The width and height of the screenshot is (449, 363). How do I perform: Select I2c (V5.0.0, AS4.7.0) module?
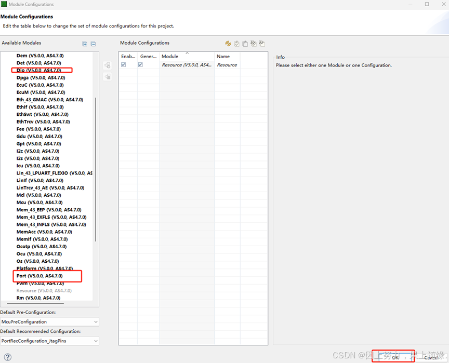[x=38, y=151]
